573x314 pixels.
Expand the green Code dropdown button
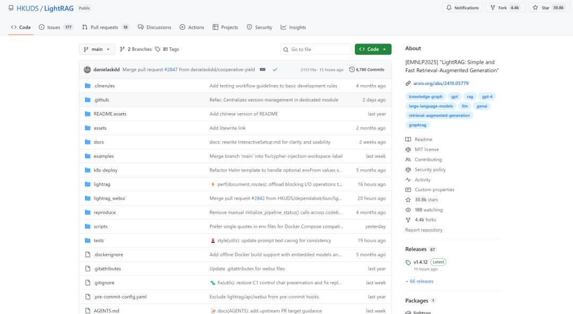(373, 49)
